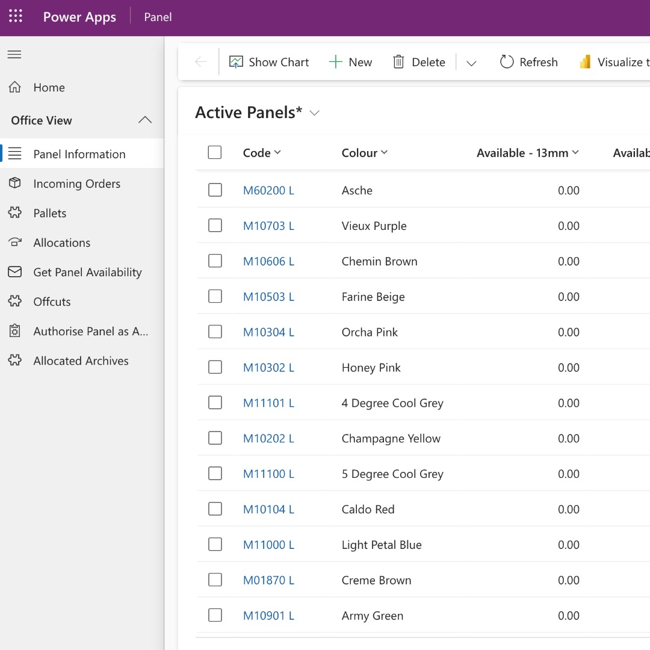Tick the select-all checkbox in header row

point(215,153)
